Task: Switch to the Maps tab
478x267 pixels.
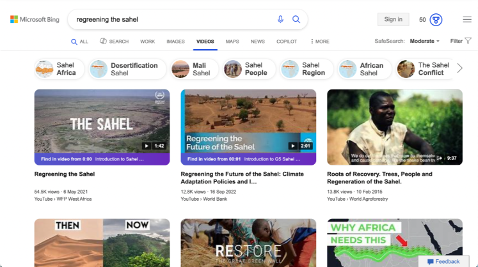Action: [x=232, y=42]
